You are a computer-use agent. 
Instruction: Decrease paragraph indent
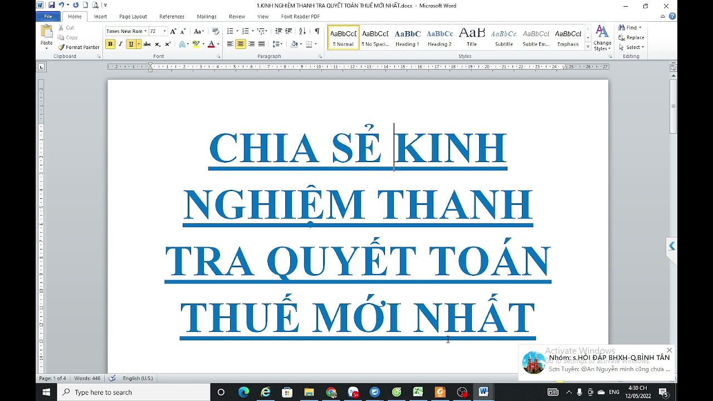pos(279,31)
